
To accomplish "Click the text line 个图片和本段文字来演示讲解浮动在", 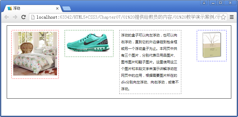I will (x=149, y=69).
